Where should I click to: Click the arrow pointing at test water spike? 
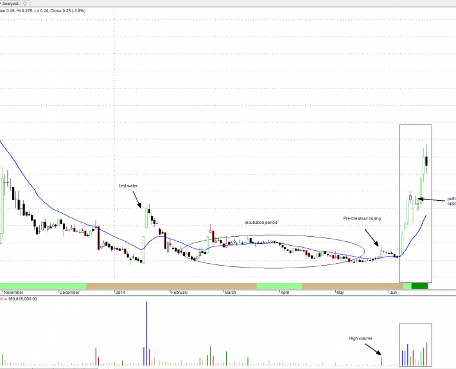point(138,201)
